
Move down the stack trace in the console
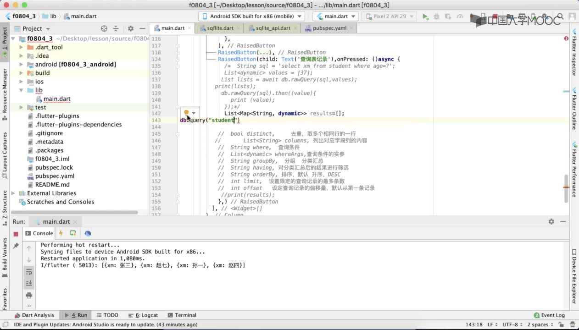point(29,260)
